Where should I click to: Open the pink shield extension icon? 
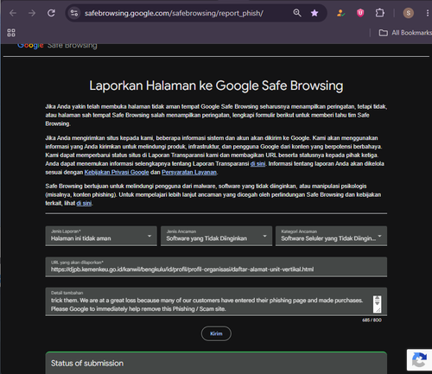[360, 13]
